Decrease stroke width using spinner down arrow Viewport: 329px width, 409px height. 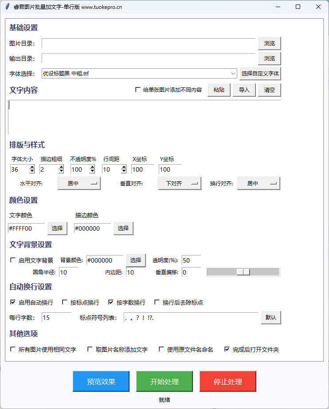62,172
